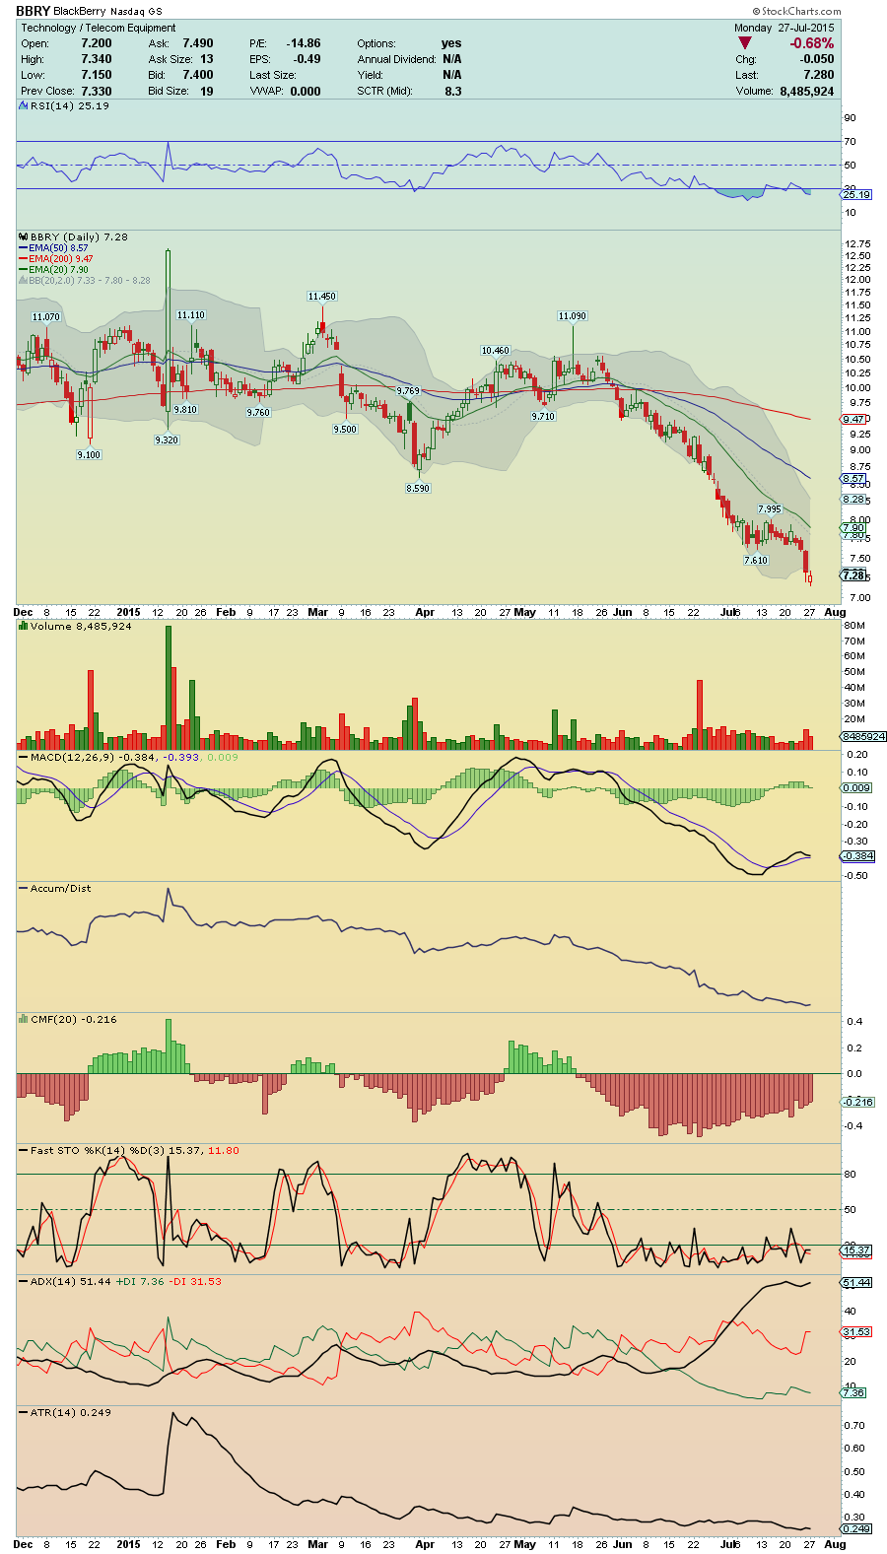
Task: Click the legend marker beside Accum/Dist
Action: [24, 888]
